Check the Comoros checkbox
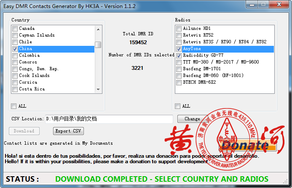Screen dimensions: 292x188 15,62
